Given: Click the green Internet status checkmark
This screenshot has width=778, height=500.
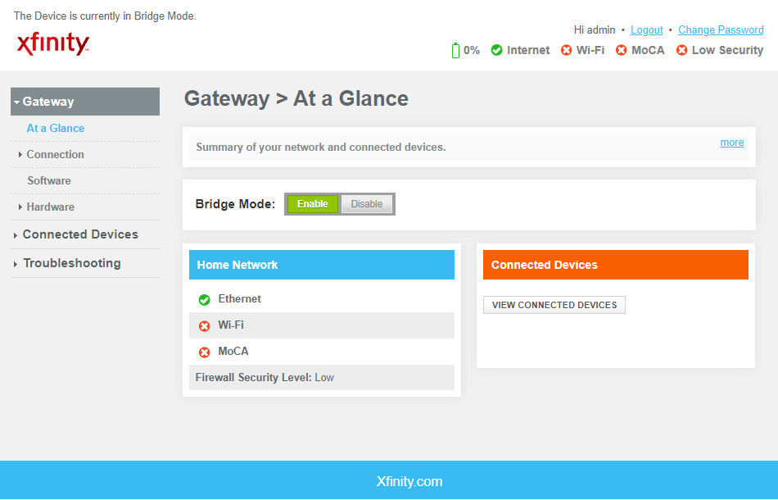Looking at the screenshot, I should (496, 51).
